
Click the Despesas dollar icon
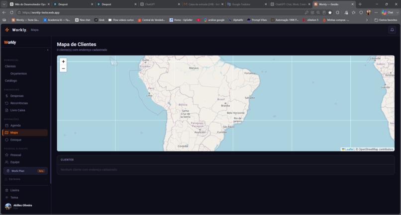(6, 96)
